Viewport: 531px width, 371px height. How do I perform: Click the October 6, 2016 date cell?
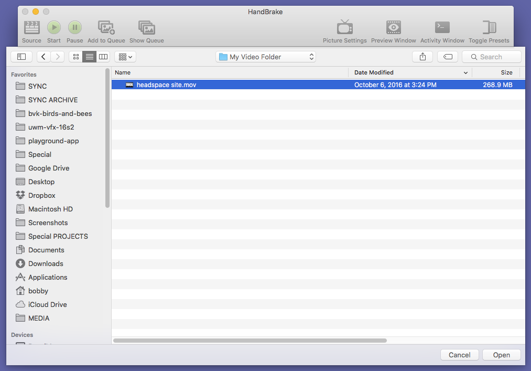tap(395, 85)
